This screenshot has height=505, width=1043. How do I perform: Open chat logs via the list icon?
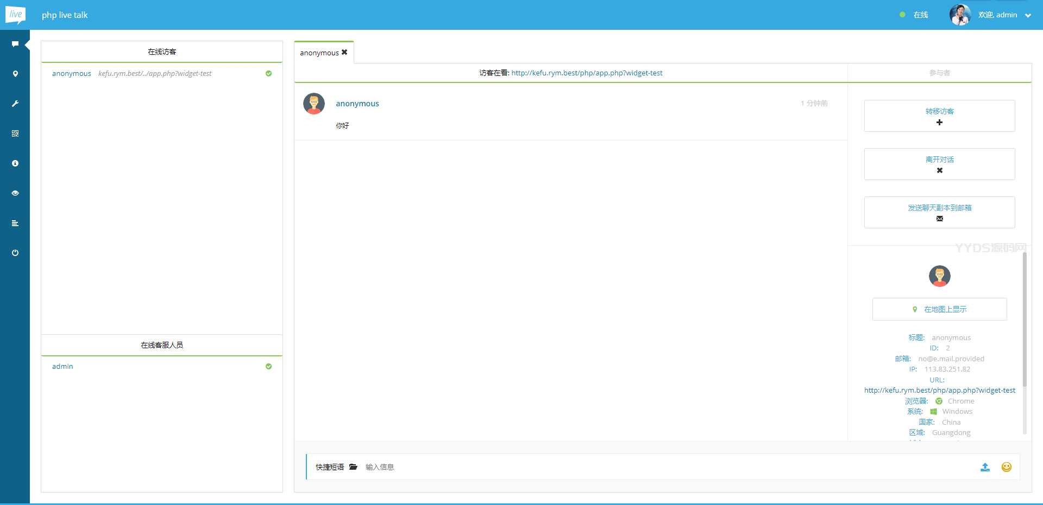click(x=15, y=222)
